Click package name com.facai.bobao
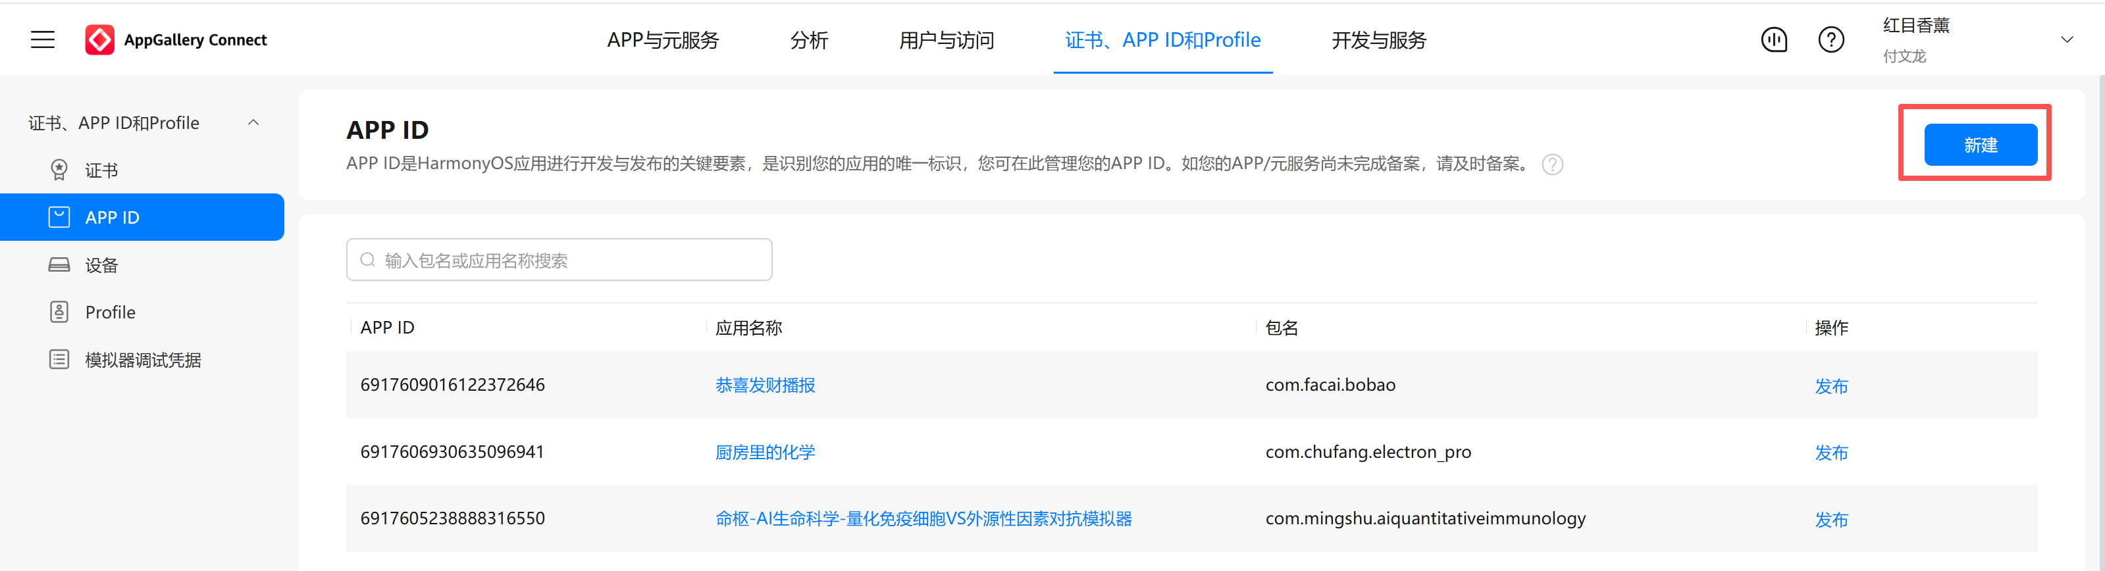Viewport: 2105px width, 571px height. pyautogui.click(x=1330, y=385)
